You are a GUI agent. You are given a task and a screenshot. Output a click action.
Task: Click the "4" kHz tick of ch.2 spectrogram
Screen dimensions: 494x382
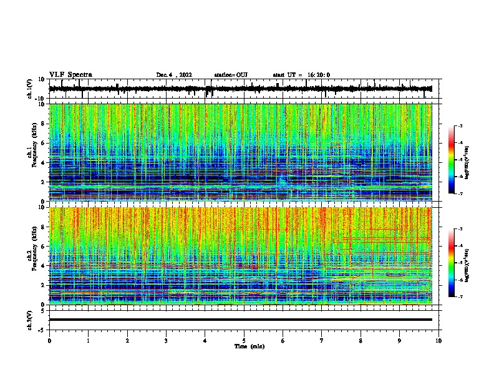coord(43,266)
